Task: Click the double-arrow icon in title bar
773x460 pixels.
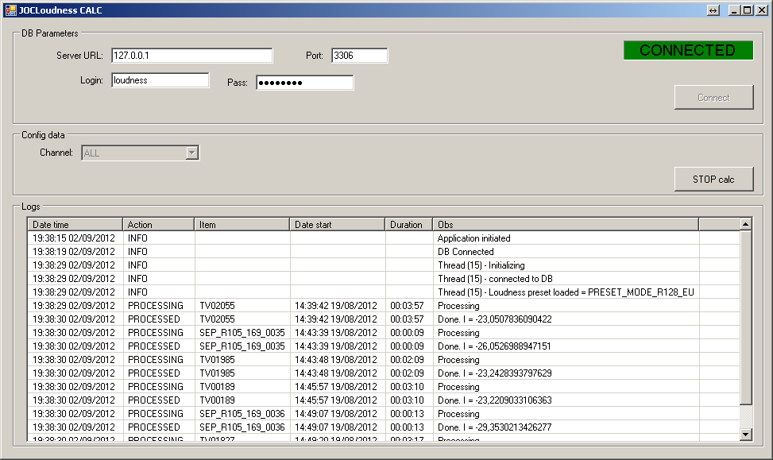Action: pyautogui.click(x=713, y=10)
